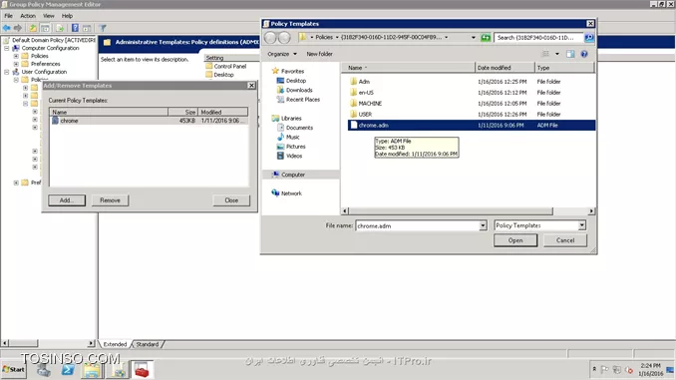
Task: Click the Action Center flag tray icon
Action: (605, 370)
